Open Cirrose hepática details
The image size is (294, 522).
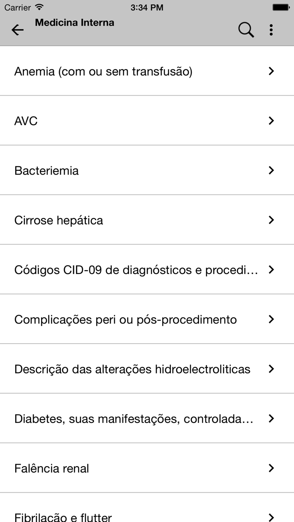click(x=147, y=220)
